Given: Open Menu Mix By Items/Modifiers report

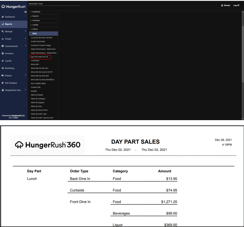Looking at the screenshot, I should click(42, 79).
